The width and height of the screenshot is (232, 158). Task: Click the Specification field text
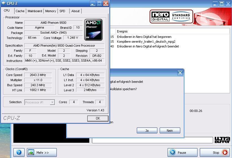(64, 46)
